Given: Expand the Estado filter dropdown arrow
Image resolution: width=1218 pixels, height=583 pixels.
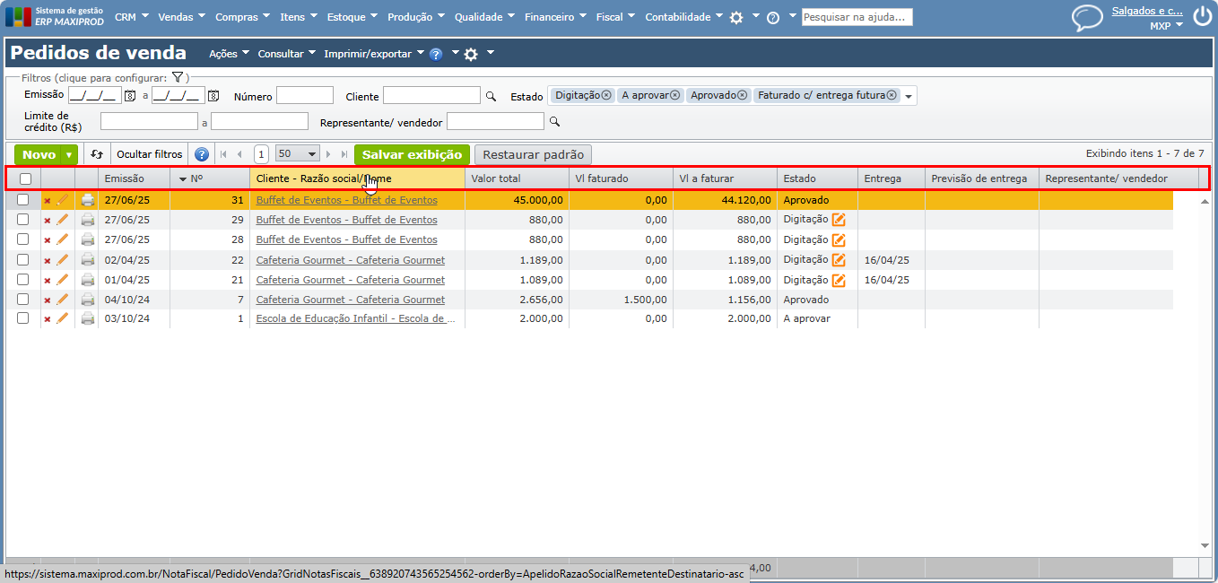Looking at the screenshot, I should click(909, 97).
